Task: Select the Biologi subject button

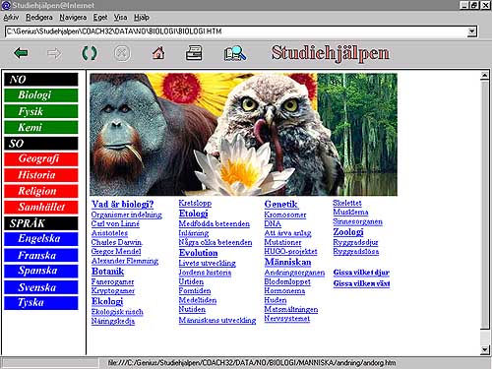Action: pos(41,95)
